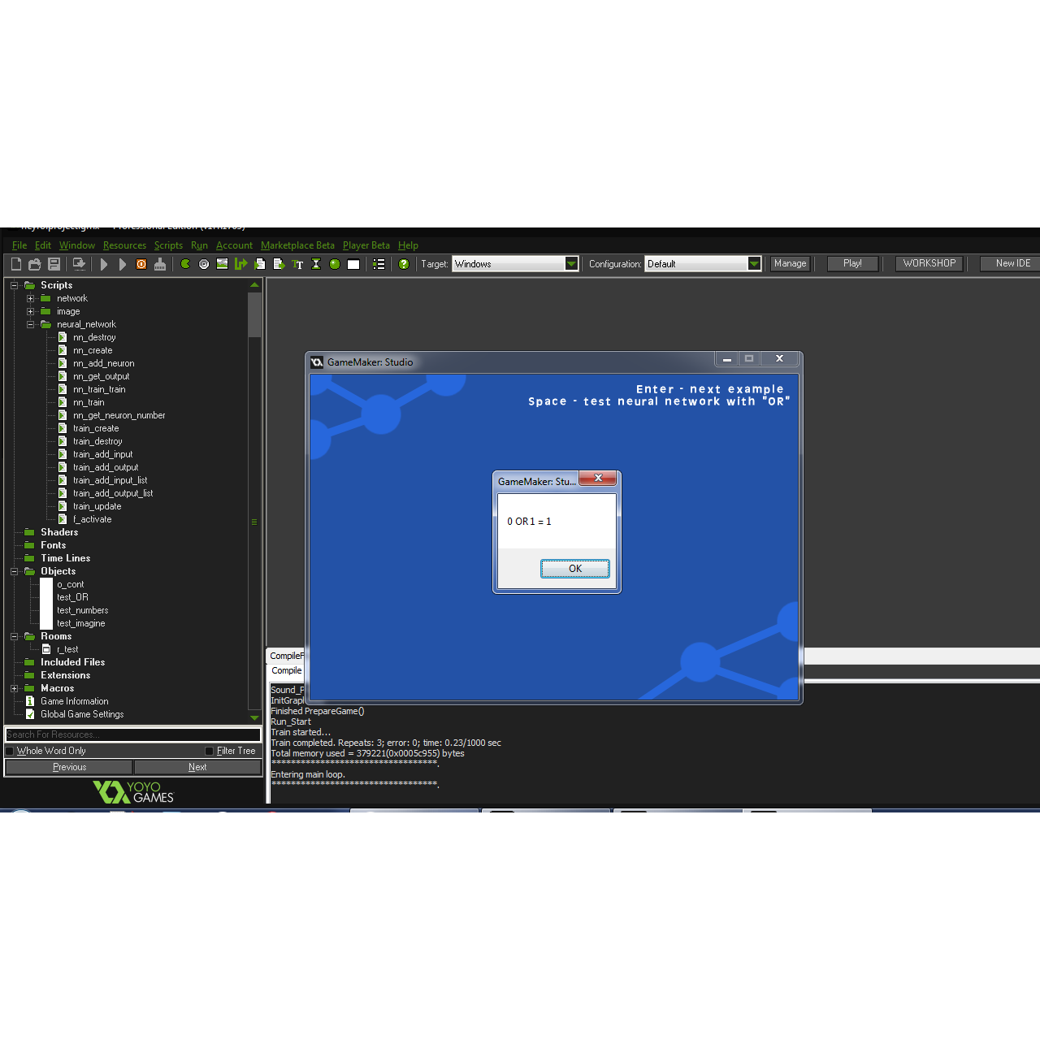Click the Create Room white rectangle icon
The image size is (1040, 1040).
[x=353, y=264]
